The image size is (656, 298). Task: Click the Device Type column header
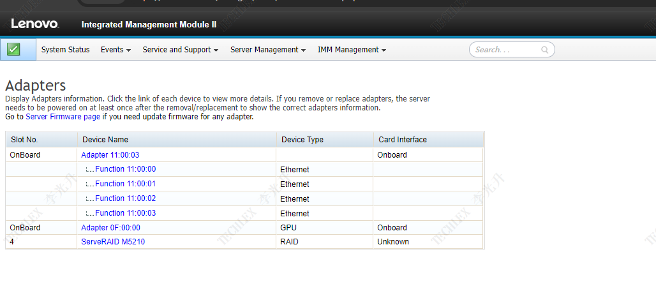pos(325,139)
